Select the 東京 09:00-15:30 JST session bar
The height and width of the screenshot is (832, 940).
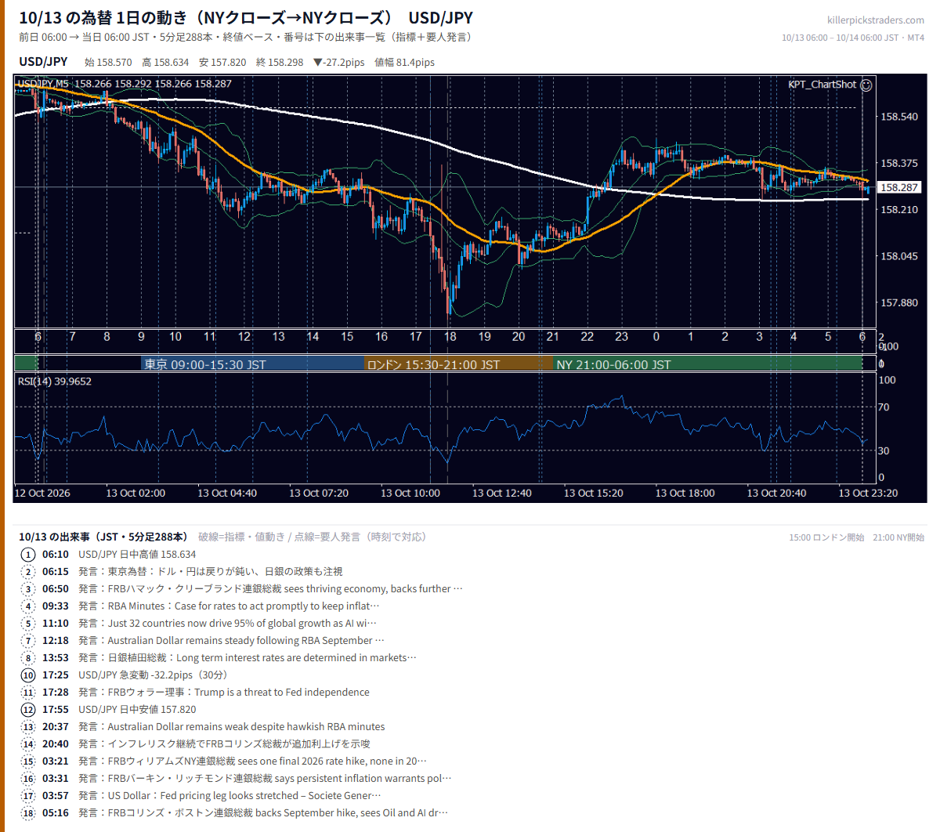tap(254, 364)
